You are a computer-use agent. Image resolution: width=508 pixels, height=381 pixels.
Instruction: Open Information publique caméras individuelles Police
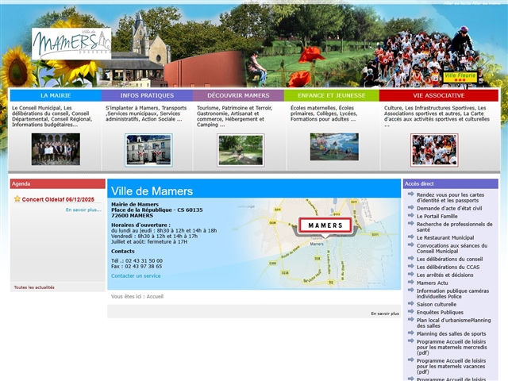[x=452, y=294]
